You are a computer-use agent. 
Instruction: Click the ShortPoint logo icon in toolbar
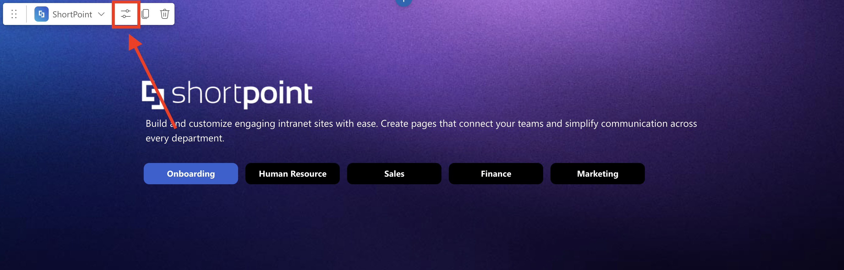pyautogui.click(x=42, y=14)
